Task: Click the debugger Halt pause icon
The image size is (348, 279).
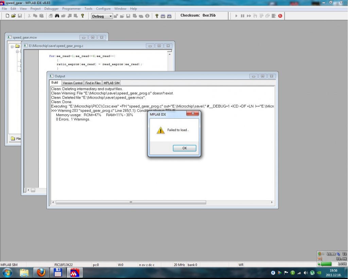Action: (x=243, y=16)
